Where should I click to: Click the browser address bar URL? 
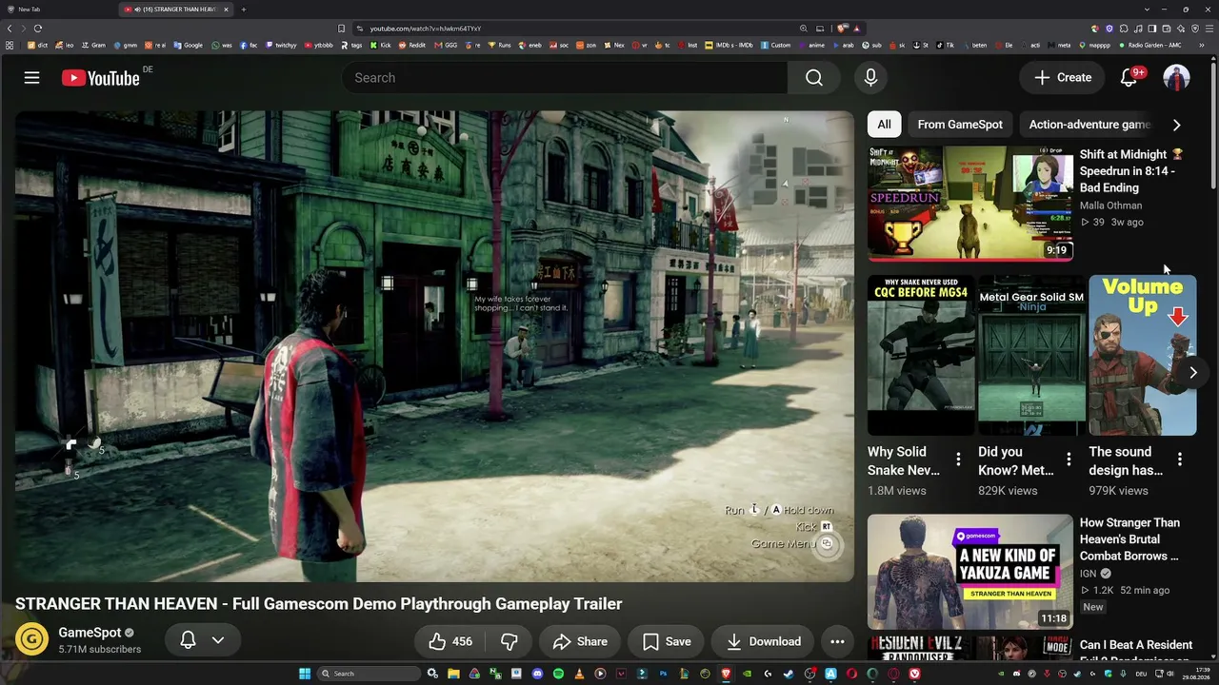[x=425, y=29]
